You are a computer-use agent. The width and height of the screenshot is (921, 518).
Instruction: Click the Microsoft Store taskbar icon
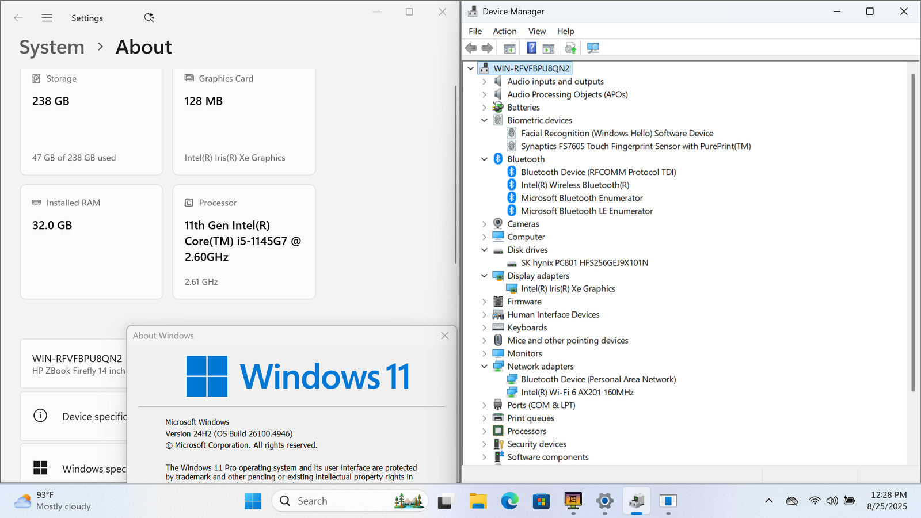point(541,501)
